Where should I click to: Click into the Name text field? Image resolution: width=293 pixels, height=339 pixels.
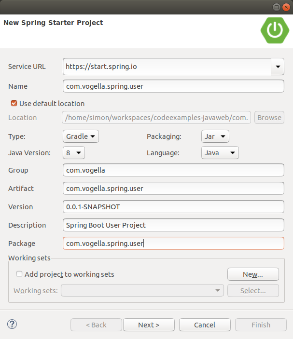point(173,86)
